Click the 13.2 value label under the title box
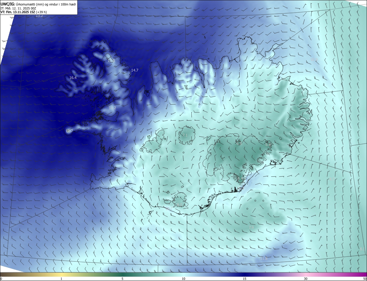Viewport: 367px width, 281px height. 39,16
